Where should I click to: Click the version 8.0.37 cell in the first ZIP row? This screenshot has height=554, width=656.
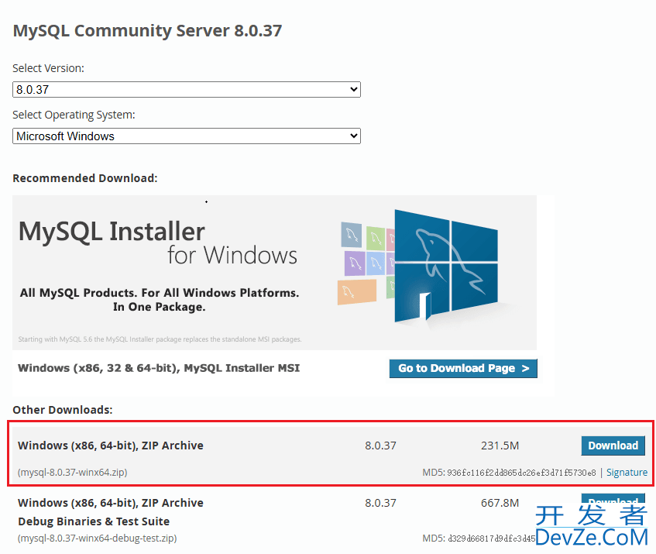[x=380, y=446]
